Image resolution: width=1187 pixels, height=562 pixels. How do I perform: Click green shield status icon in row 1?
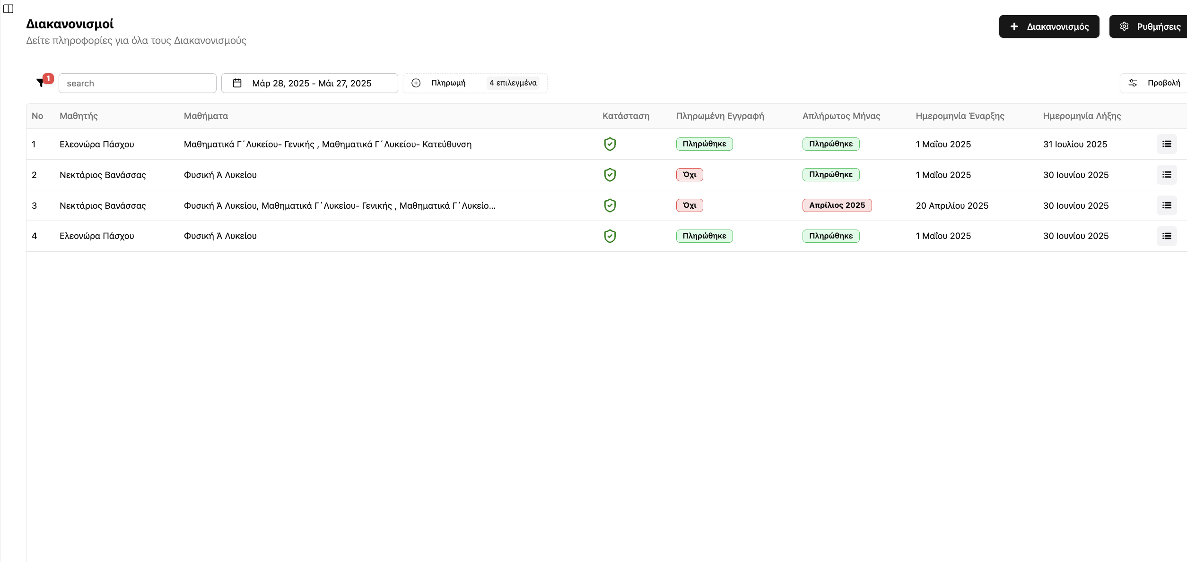(610, 144)
